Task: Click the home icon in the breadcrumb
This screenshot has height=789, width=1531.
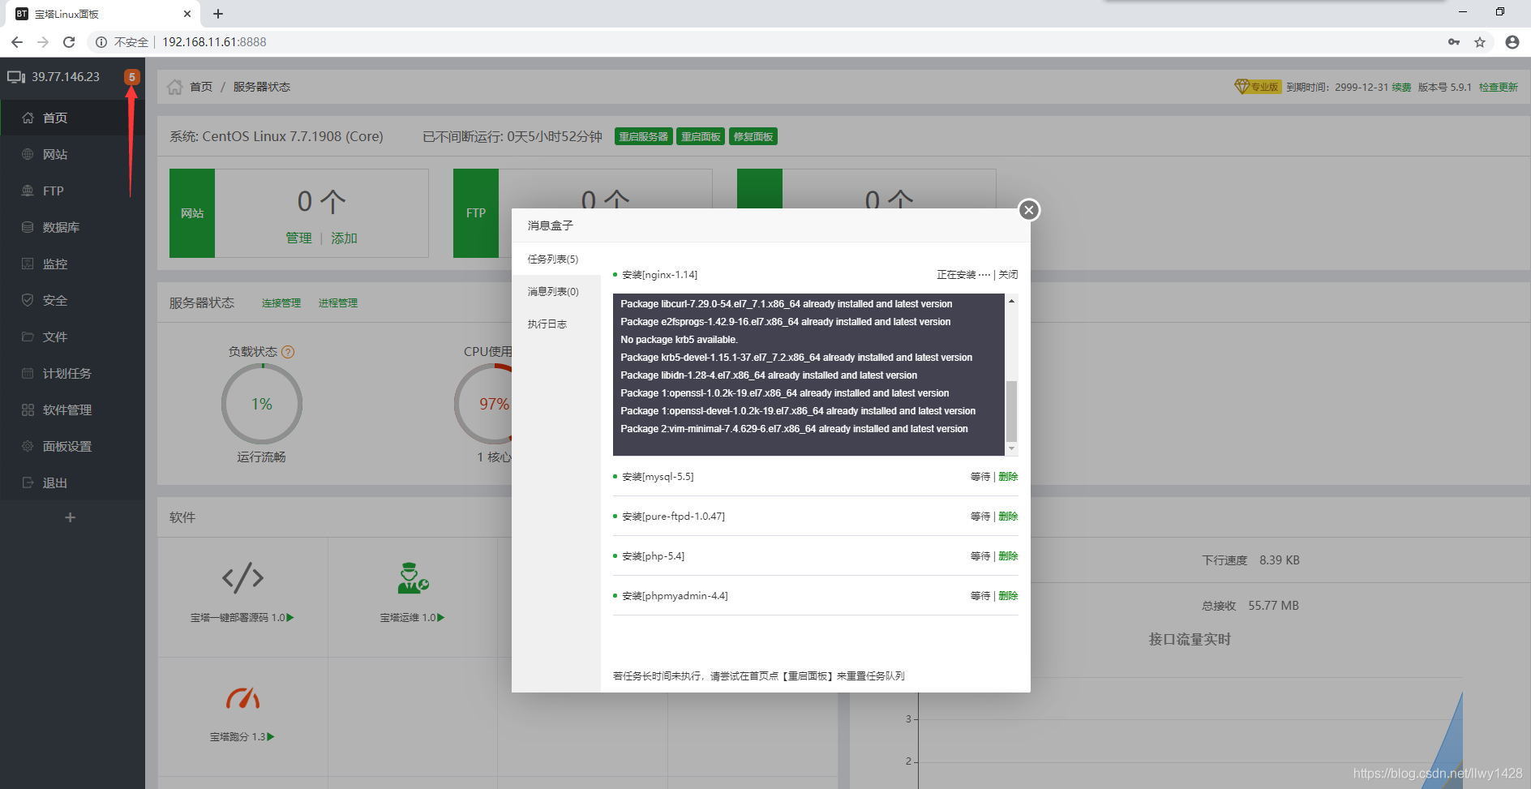Action: (174, 87)
